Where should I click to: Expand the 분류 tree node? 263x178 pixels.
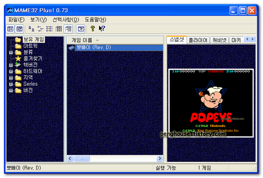pos(11,52)
